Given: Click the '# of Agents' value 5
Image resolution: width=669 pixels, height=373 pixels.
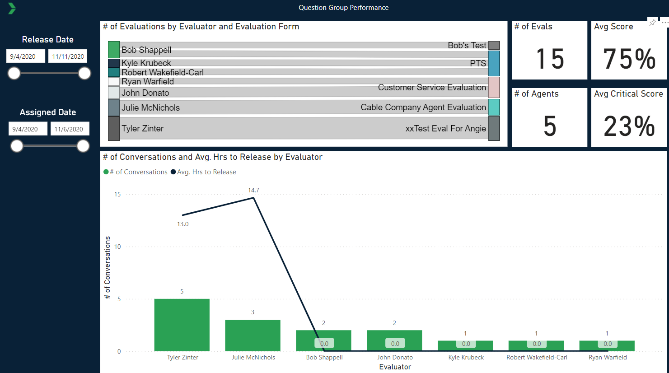Looking at the screenshot, I should (550, 126).
